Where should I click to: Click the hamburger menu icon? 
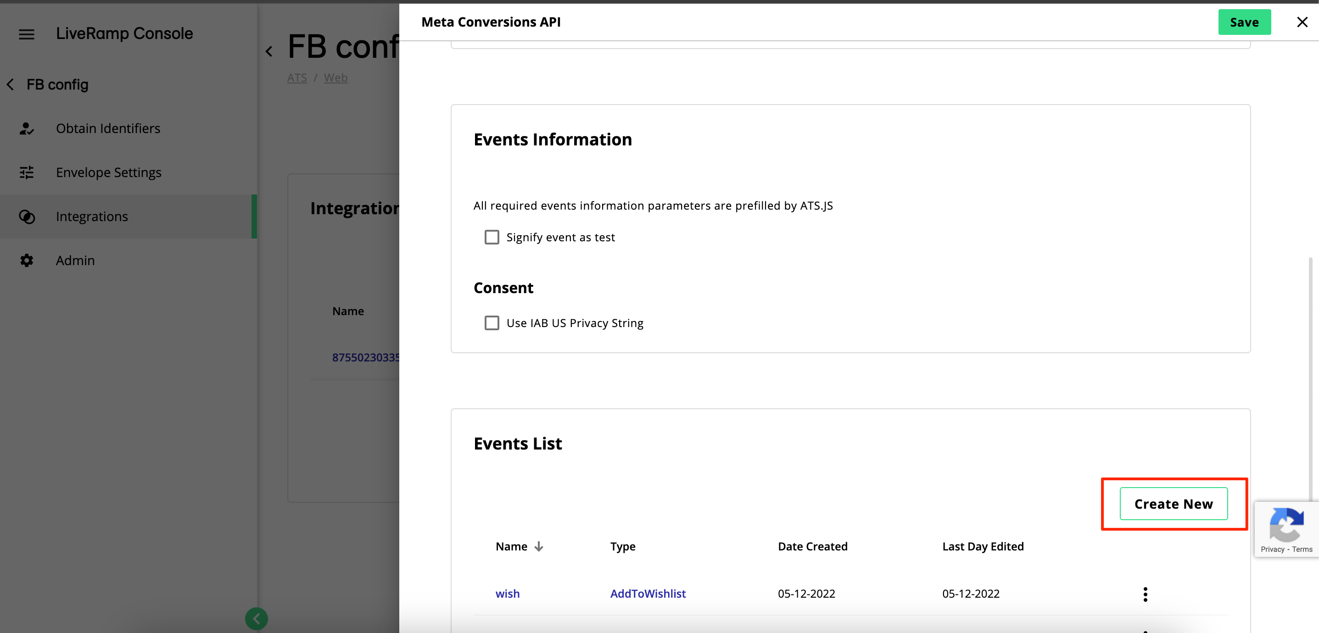point(25,33)
